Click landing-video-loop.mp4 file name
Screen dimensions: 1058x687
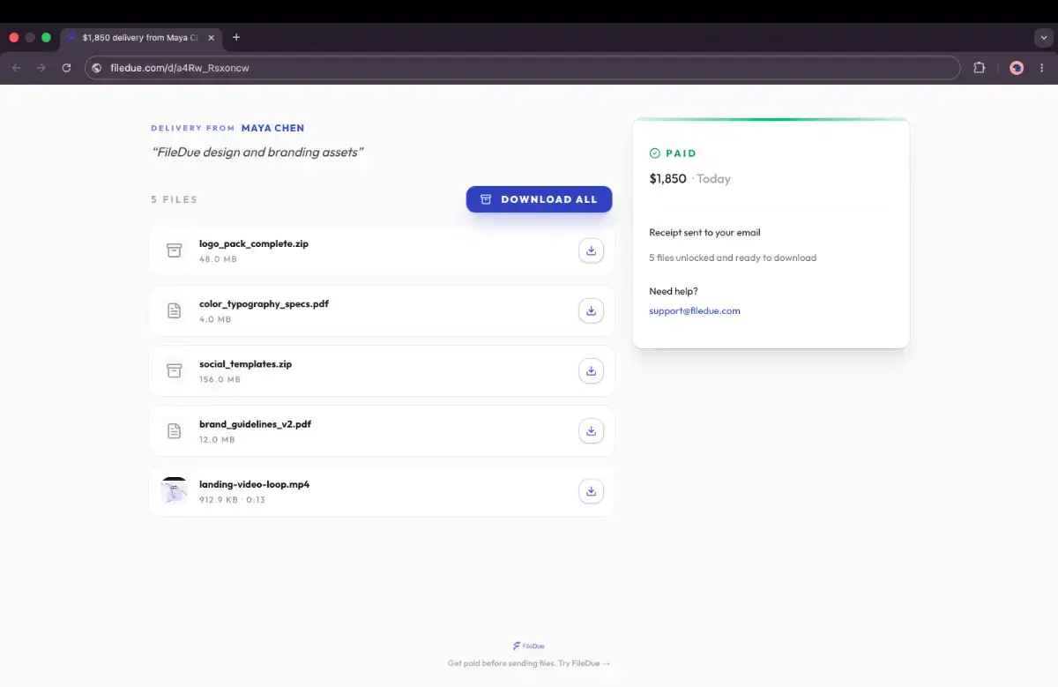[254, 484]
